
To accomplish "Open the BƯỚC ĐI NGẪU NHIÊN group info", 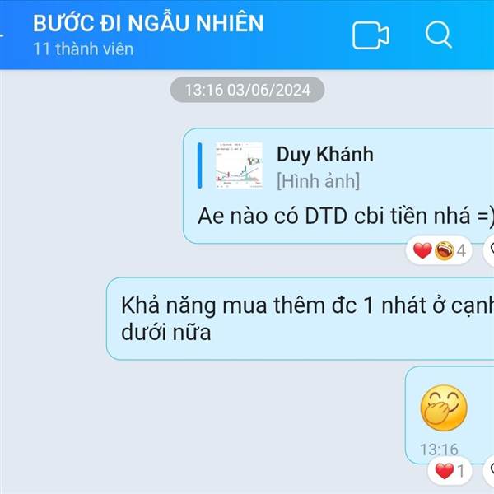I will (x=148, y=23).
